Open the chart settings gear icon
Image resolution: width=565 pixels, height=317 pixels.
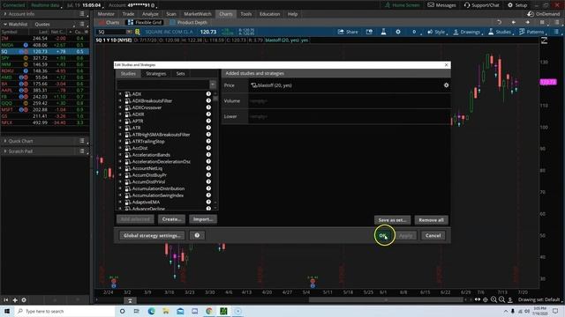pyautogui.click(x=398, y=32)
